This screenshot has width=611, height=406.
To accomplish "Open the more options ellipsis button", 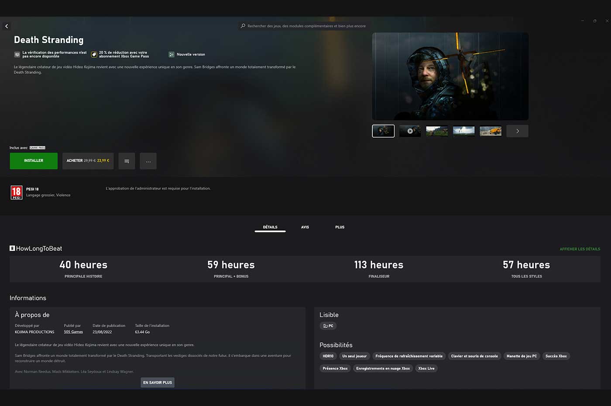I will (x=148, y=161).
